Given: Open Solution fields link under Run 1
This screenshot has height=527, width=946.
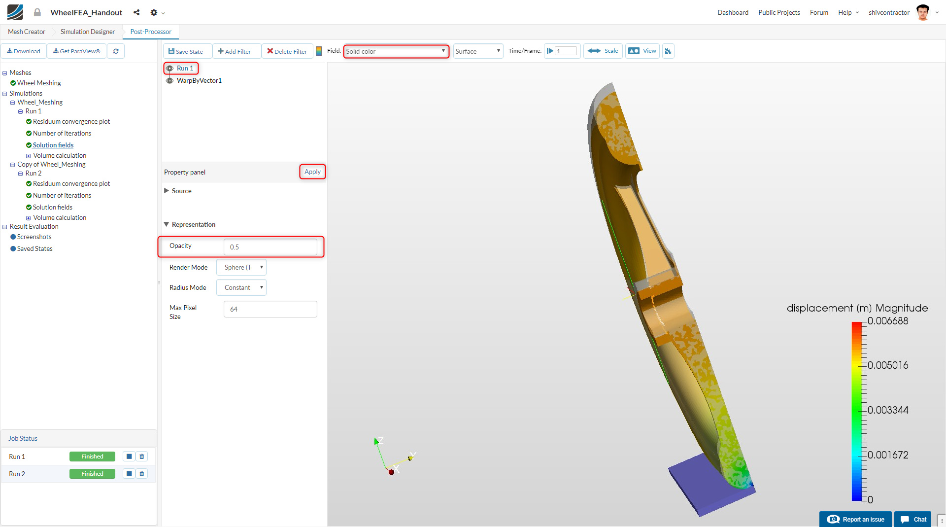Looking at the screenshot, I should click(53, 145).
